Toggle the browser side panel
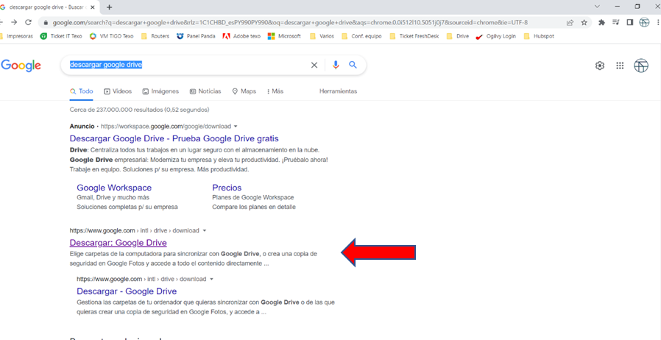Viewport: 661px width, 340px height. [x=630, y=23]
